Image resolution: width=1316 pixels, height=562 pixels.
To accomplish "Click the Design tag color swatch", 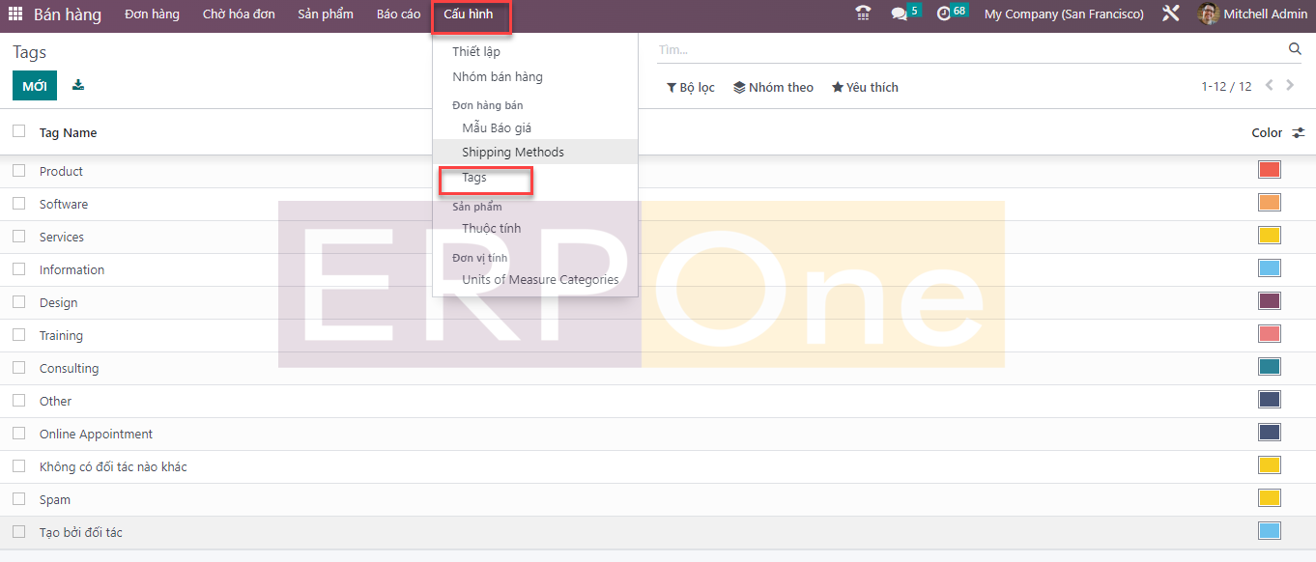I will (1269, 301).
